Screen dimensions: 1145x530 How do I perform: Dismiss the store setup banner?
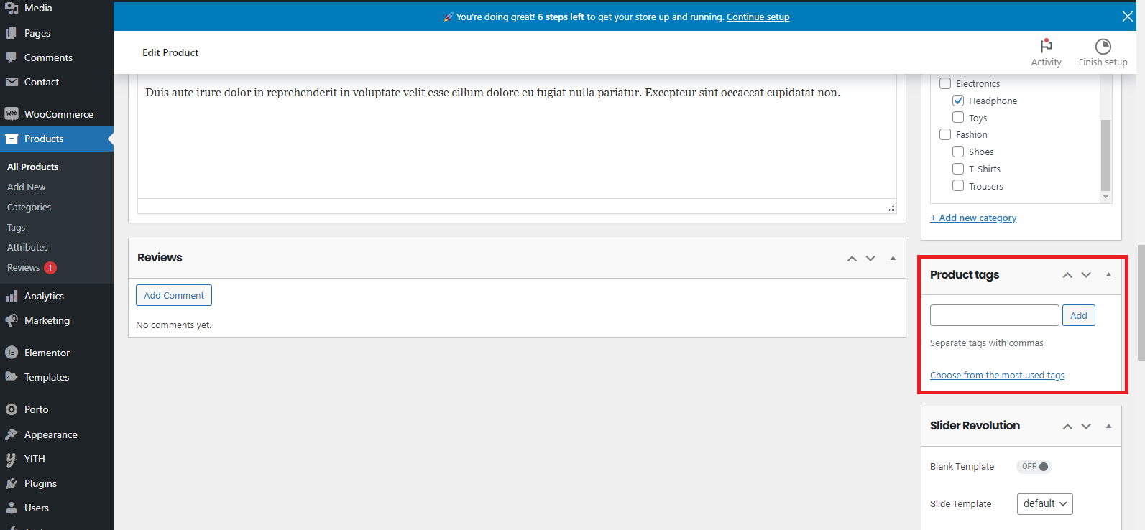pyautogui.click(x=1128, y=17)
